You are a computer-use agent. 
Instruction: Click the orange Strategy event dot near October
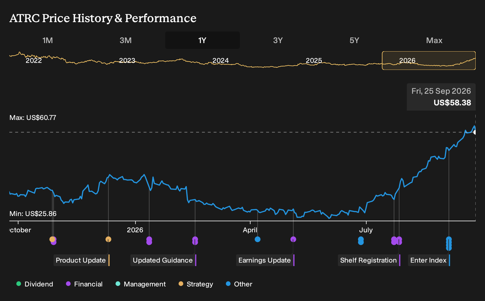tap(52, 239)
